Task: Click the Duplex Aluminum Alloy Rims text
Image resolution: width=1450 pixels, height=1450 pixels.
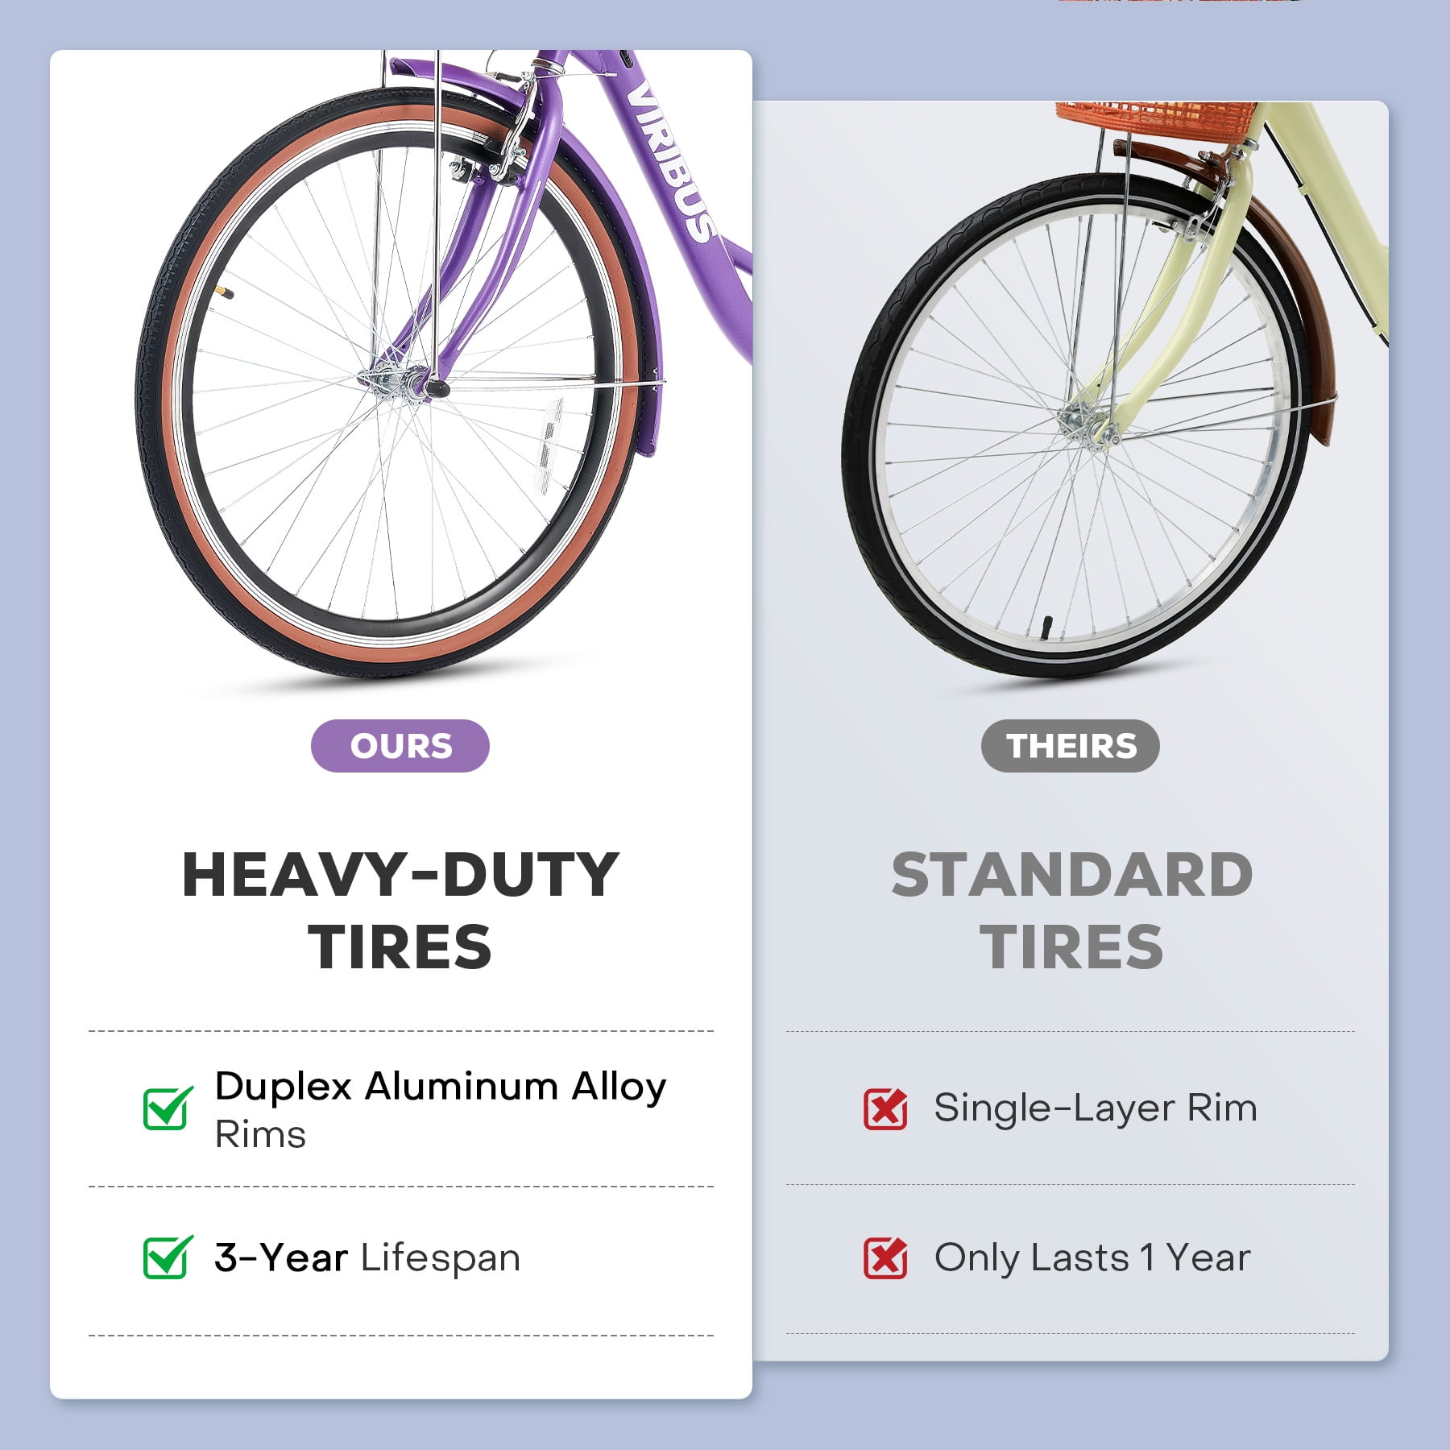Action: click(441, 1108)
